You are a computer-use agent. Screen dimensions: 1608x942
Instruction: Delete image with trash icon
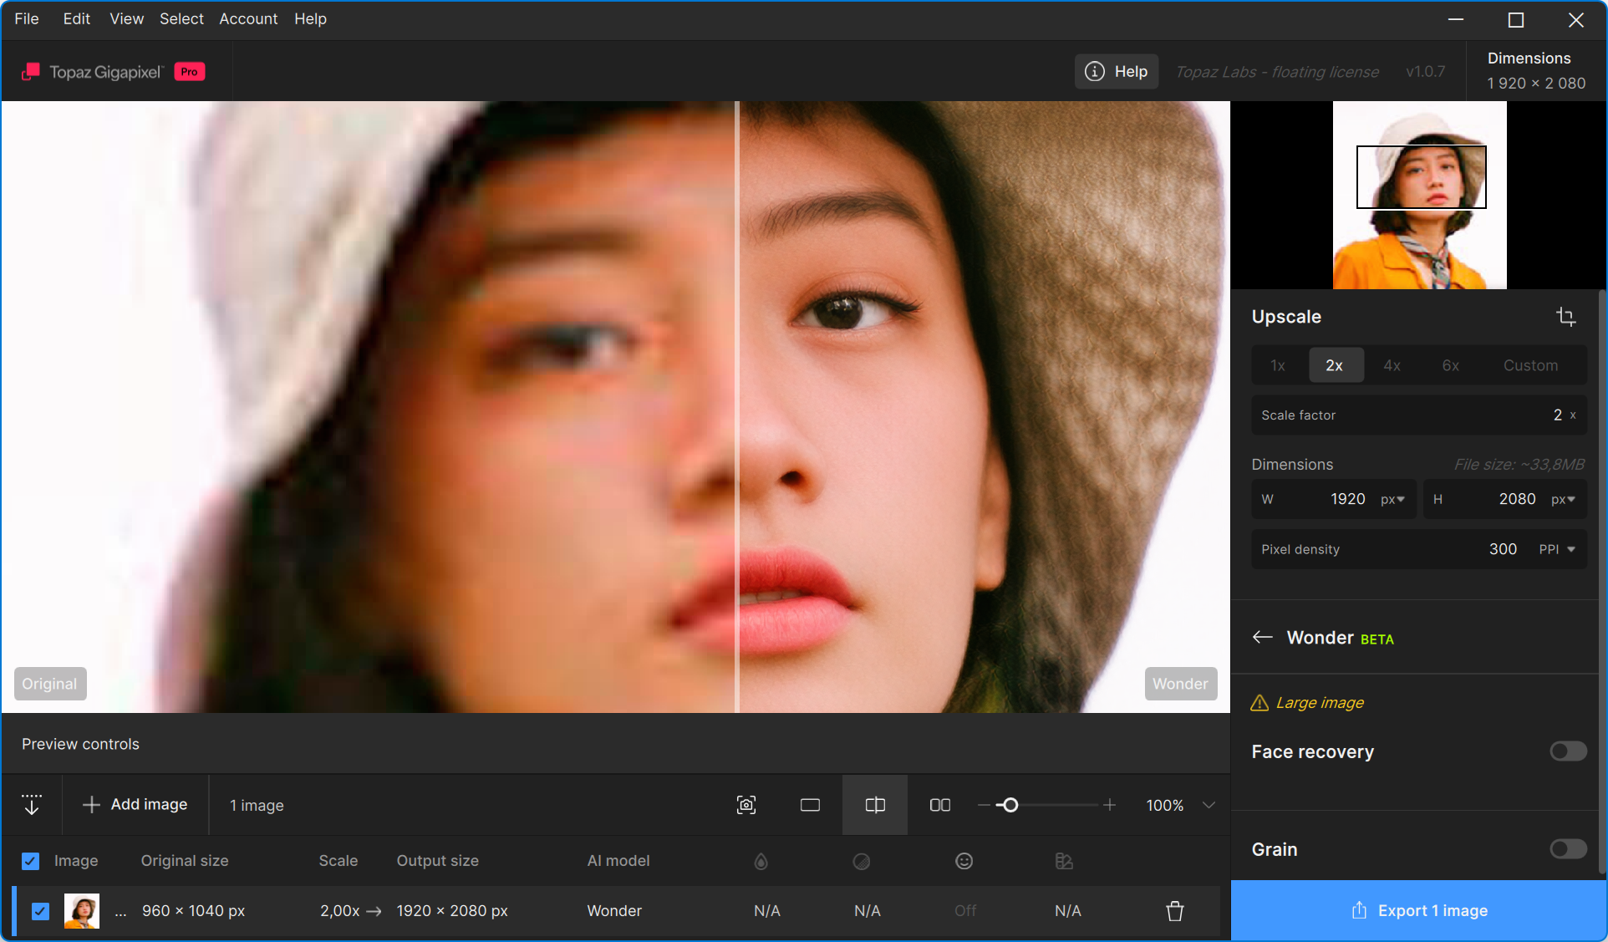coord(1175,911)
